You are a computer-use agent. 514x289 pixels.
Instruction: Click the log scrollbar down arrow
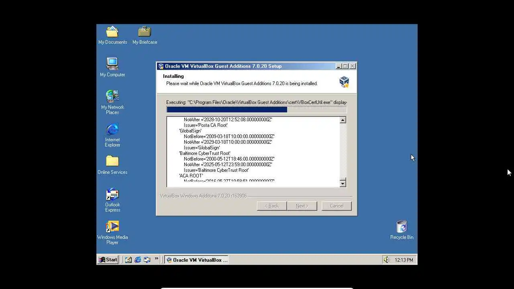click(343, 183)
